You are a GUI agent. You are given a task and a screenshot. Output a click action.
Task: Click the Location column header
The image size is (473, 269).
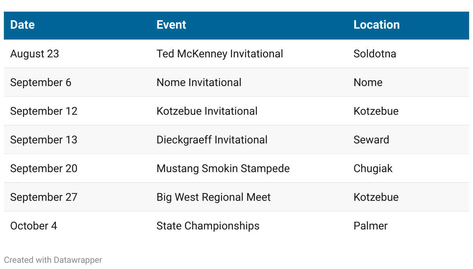(376, 25)
